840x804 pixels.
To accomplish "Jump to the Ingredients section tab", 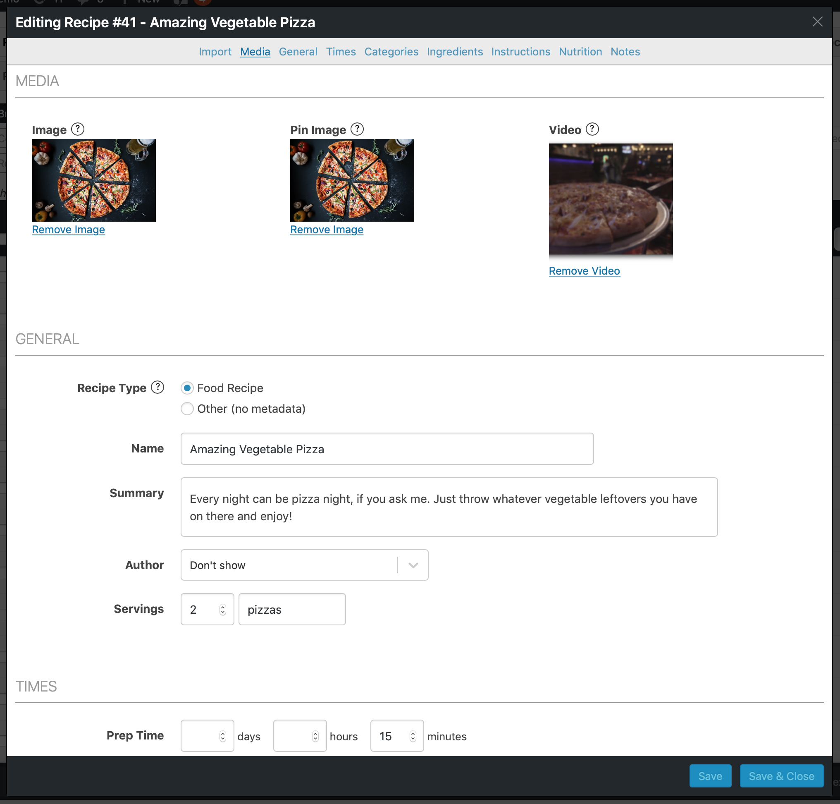I will coord(454,51).
